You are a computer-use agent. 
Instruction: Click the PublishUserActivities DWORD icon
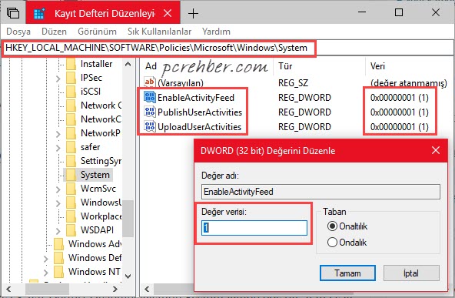[150, 112]
